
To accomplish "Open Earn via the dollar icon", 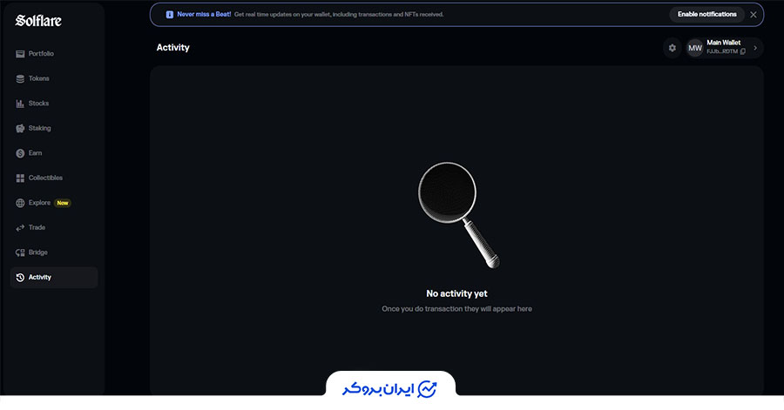I will coord(20,153).
